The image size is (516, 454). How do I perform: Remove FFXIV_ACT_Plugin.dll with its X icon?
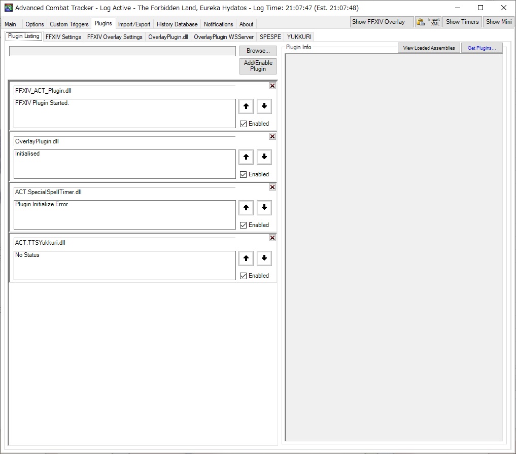tap(272, 86)
